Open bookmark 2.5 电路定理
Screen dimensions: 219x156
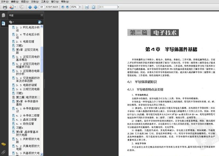pyautogui.click(x=25, y=42)
